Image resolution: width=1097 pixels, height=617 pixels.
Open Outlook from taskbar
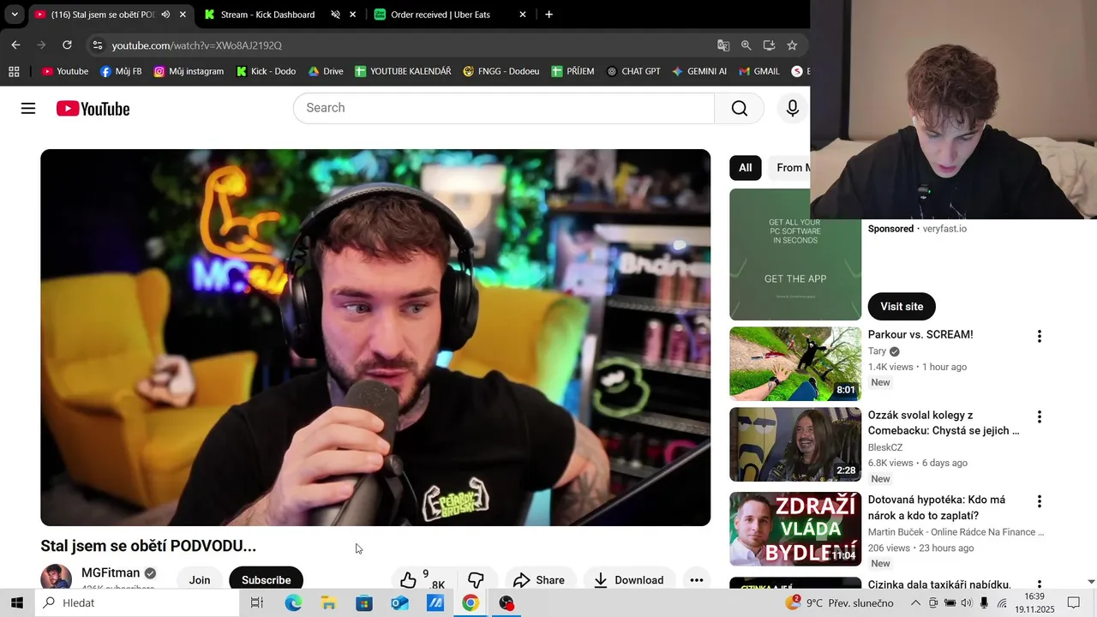click(399, 603)
